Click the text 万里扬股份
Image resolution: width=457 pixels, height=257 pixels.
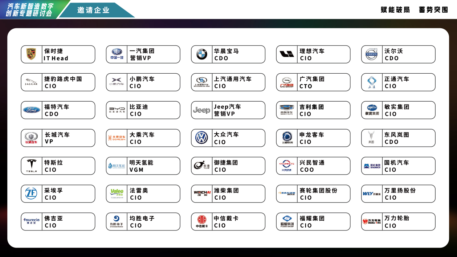coord(400,190)
